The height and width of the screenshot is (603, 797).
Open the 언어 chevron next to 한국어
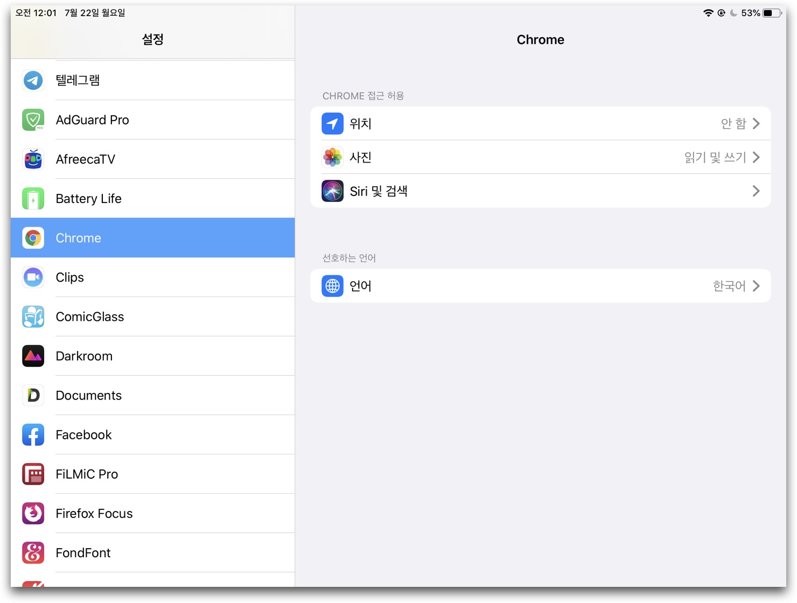point(756,286)
